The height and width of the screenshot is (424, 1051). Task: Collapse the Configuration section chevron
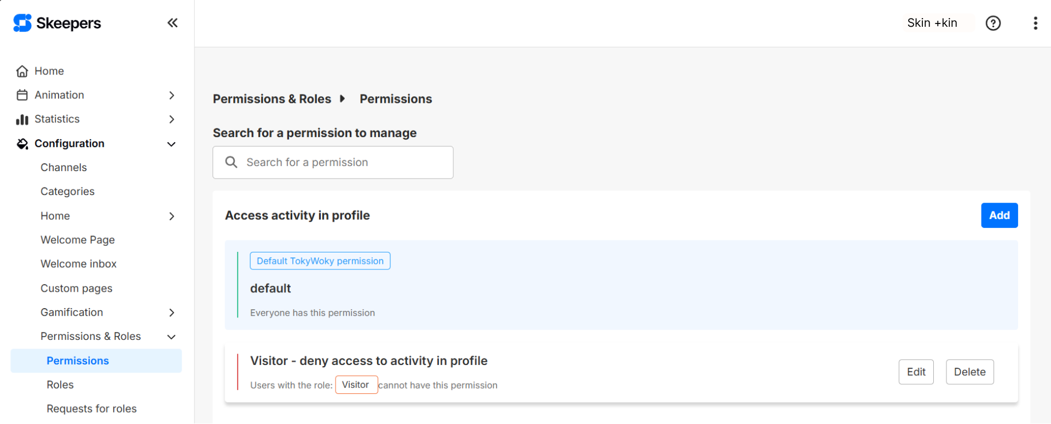point(171,144)
